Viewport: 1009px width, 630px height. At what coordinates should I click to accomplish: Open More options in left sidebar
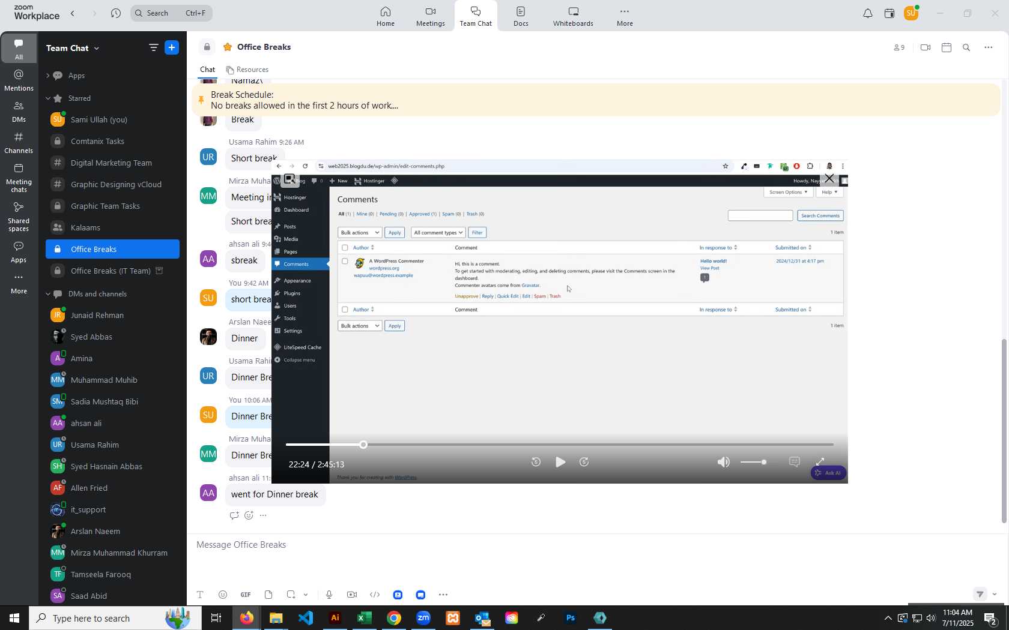(x=19, y=283)
